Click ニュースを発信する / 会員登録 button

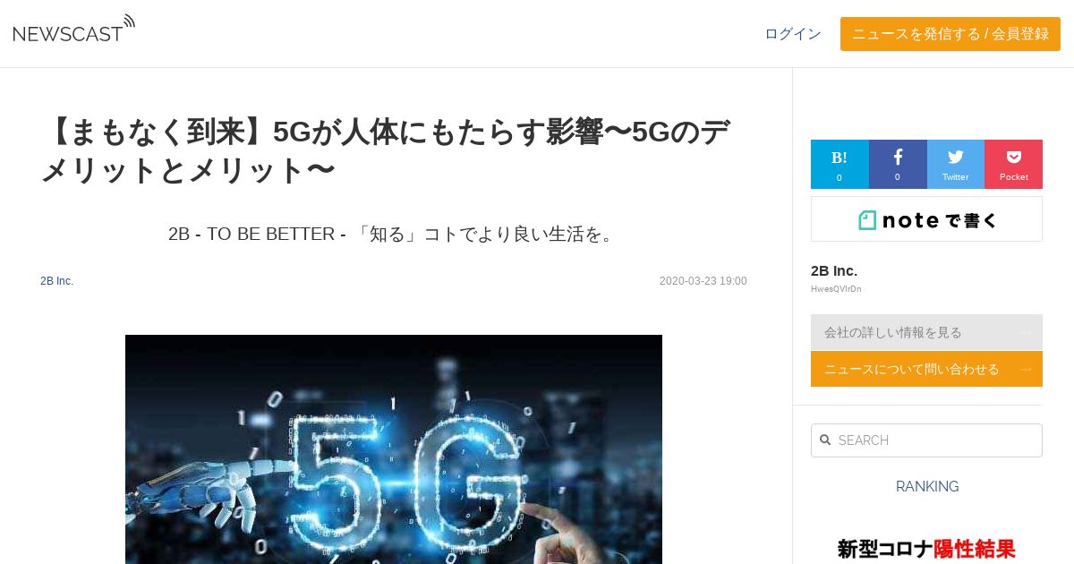pyautogui.click(x=950, y=34)
